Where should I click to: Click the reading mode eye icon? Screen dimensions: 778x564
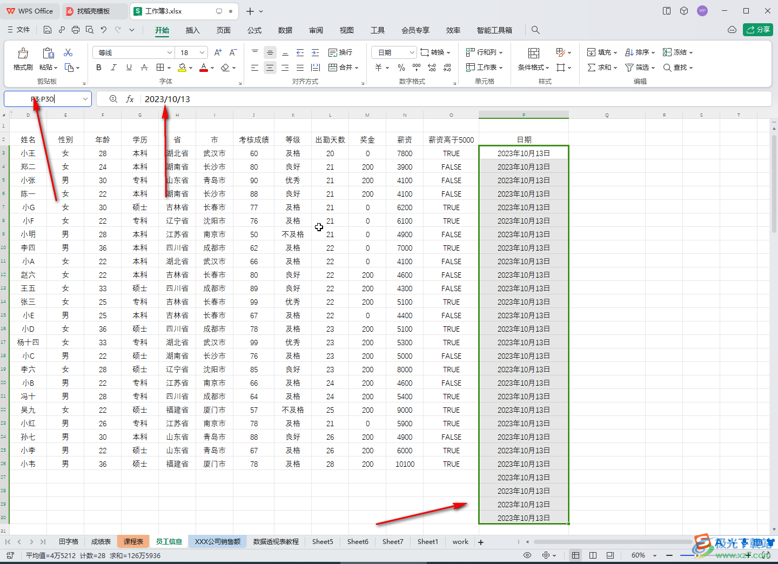coord(527,555)
